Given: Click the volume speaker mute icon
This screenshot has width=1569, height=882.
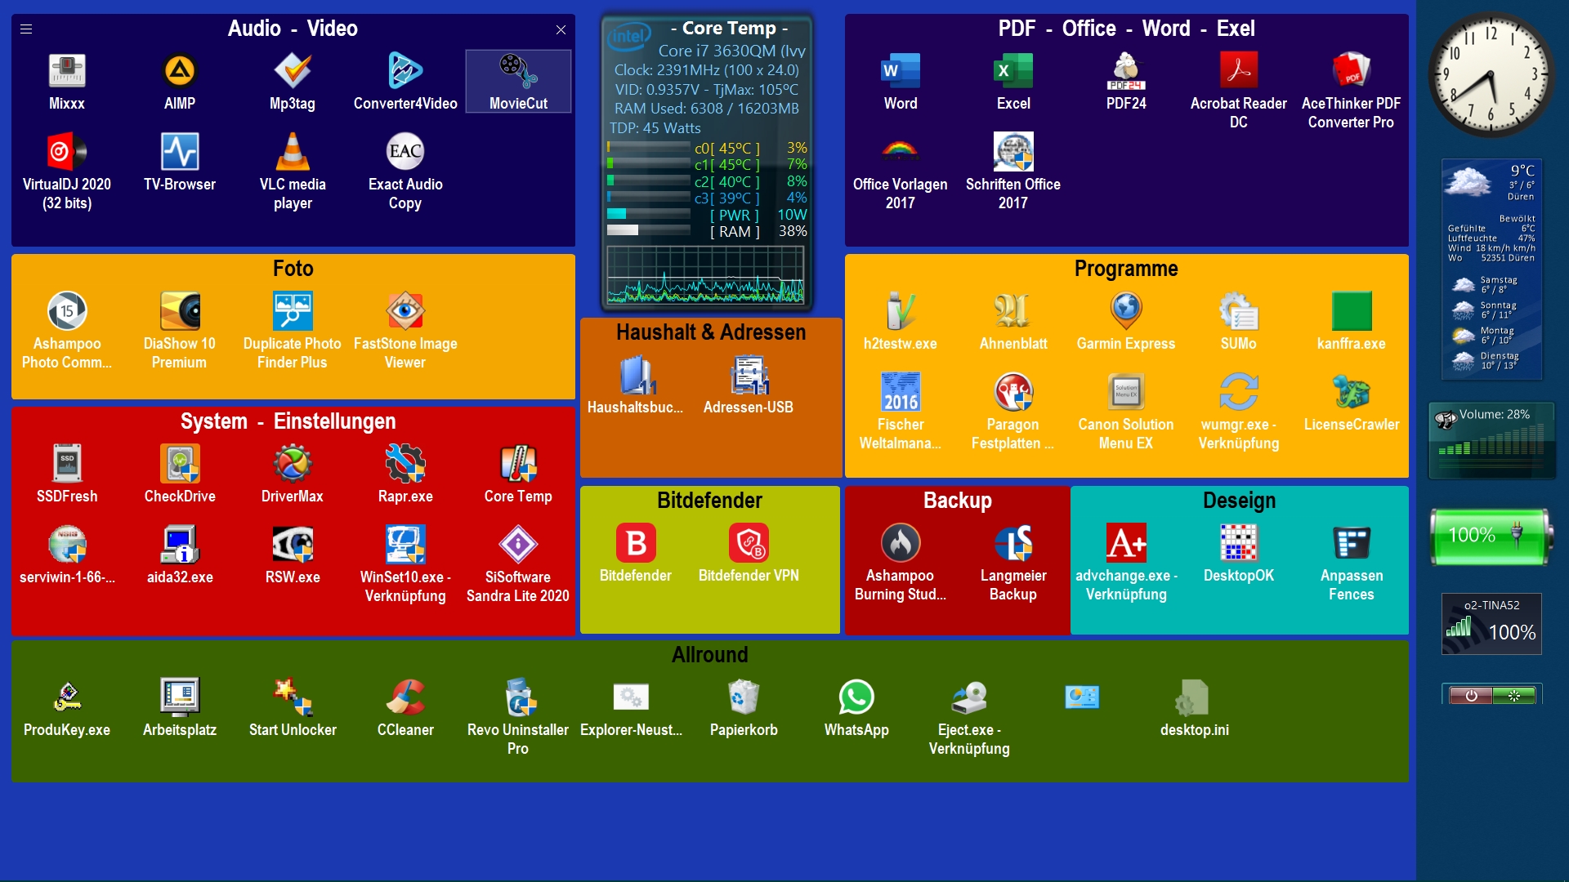Looking at the screenshot, I should click(x=1445, y=419).
